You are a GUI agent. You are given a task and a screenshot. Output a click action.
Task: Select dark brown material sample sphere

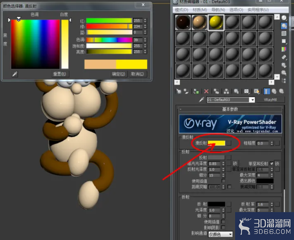click(x=183, y=22)
